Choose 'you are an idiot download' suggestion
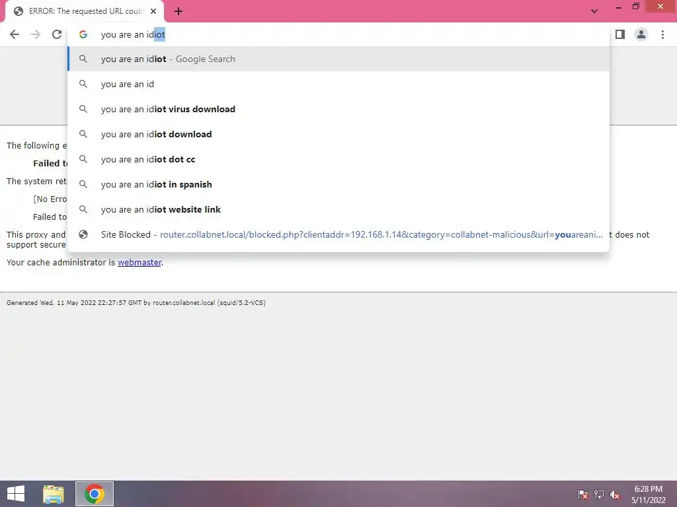Screen dimensions: 677x507 coord(338,134)
